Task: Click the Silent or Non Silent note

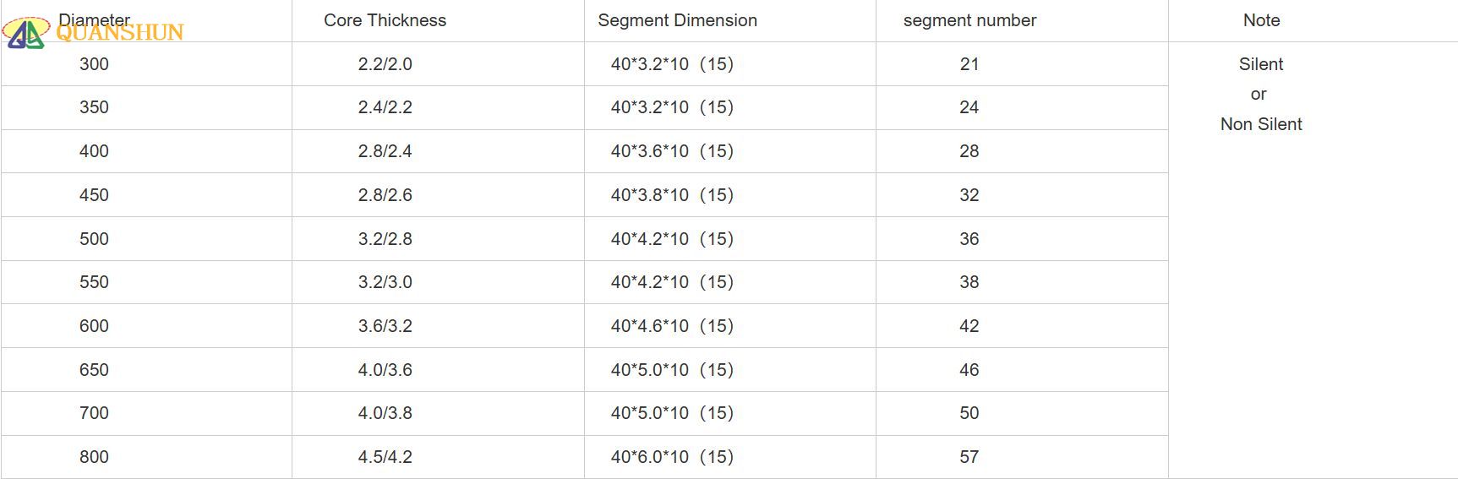Action: 1260,94
